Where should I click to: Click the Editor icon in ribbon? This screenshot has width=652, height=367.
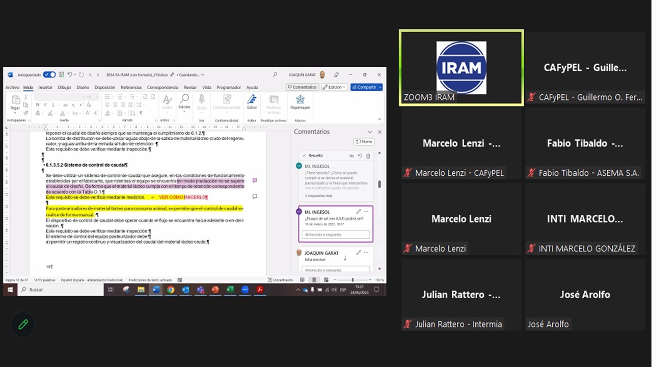(252, 101)
